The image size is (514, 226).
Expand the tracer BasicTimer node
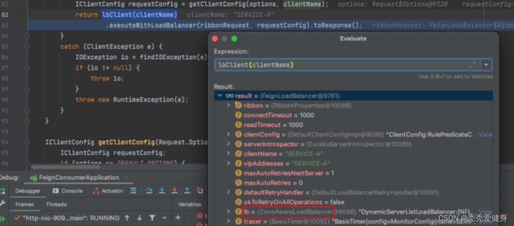tap(228, 221)
